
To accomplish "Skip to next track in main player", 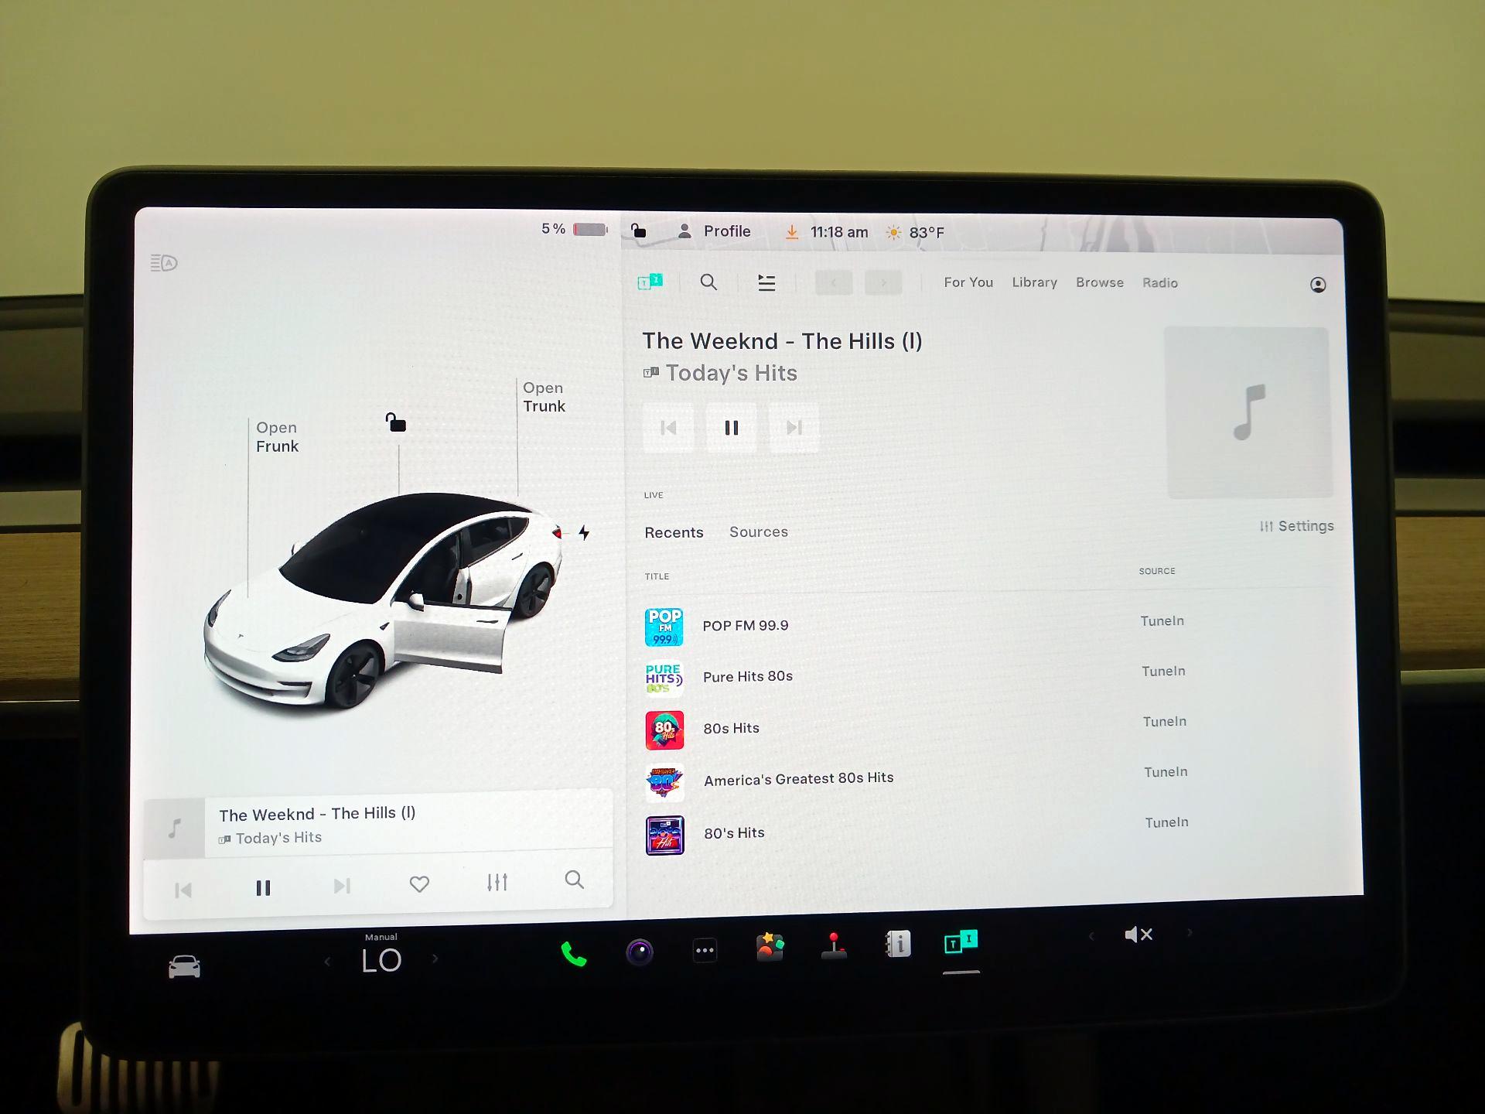I will 794,428.
